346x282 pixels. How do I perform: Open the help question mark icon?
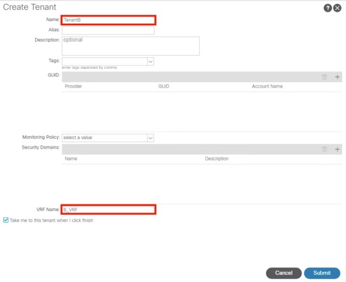328,8
